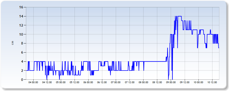Click the 06 00:00 x-axis label
Screen dimensions: 229x91
88,82
